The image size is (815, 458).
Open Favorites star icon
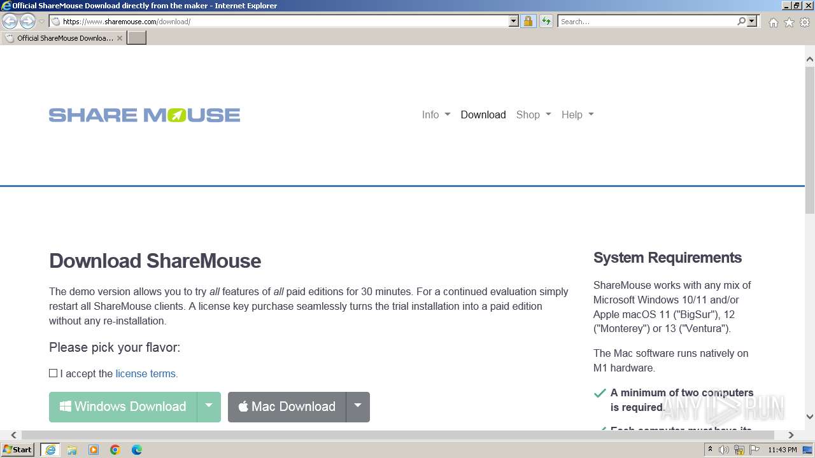(789, 22)
